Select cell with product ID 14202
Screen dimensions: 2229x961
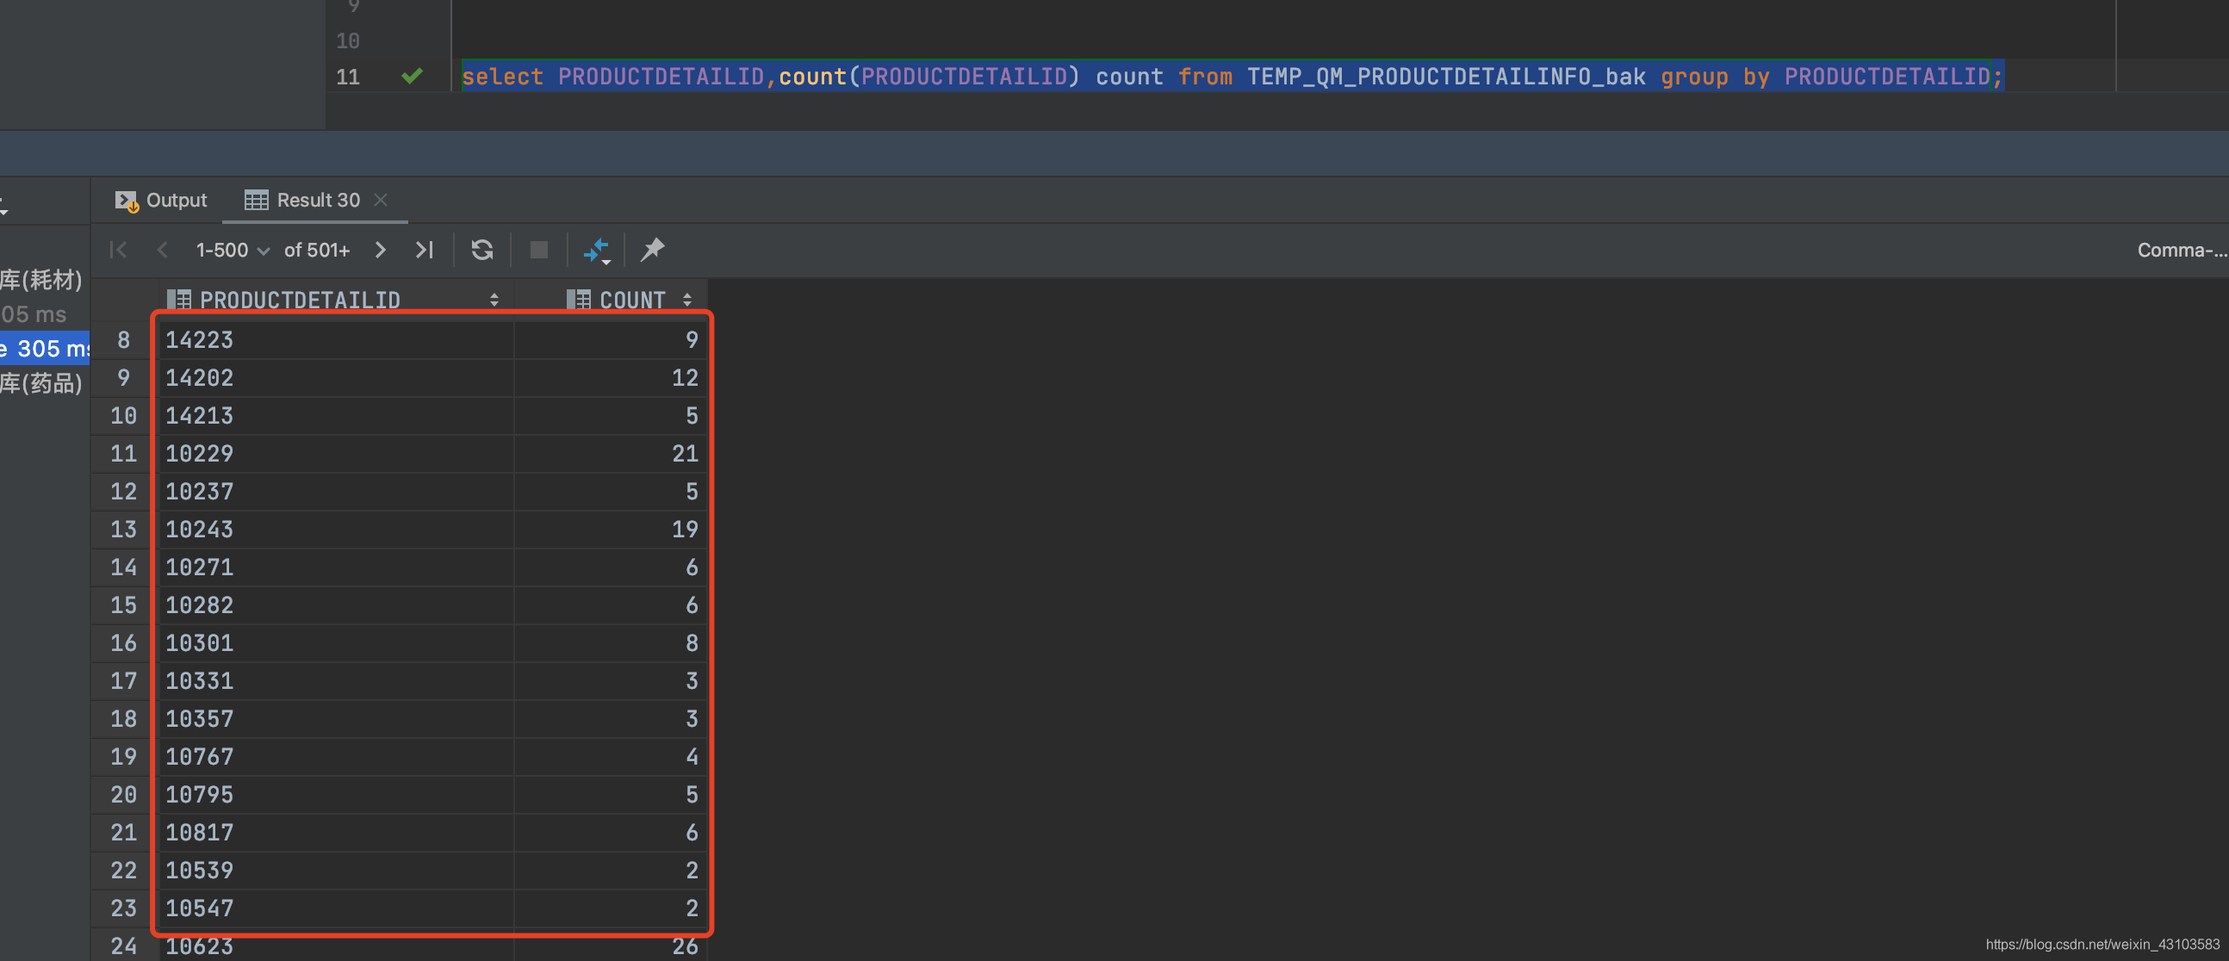(337, 378)
